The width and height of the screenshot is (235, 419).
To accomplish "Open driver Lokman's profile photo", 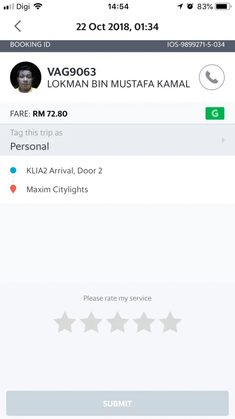I will coord(26,77).
